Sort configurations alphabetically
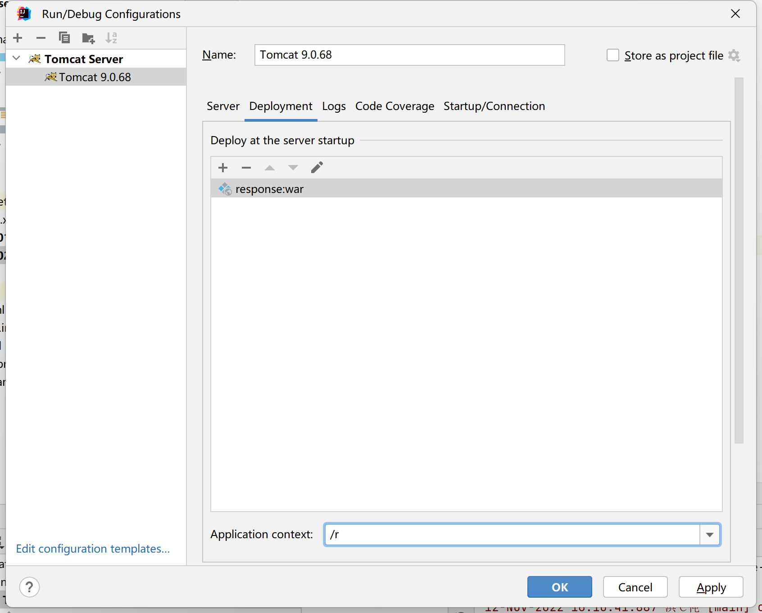762x613 pixels. click(x=111, y=38)
